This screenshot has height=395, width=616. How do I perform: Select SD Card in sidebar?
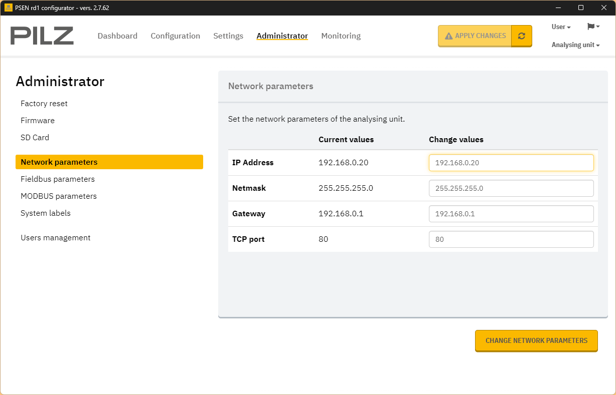(35, 138)
